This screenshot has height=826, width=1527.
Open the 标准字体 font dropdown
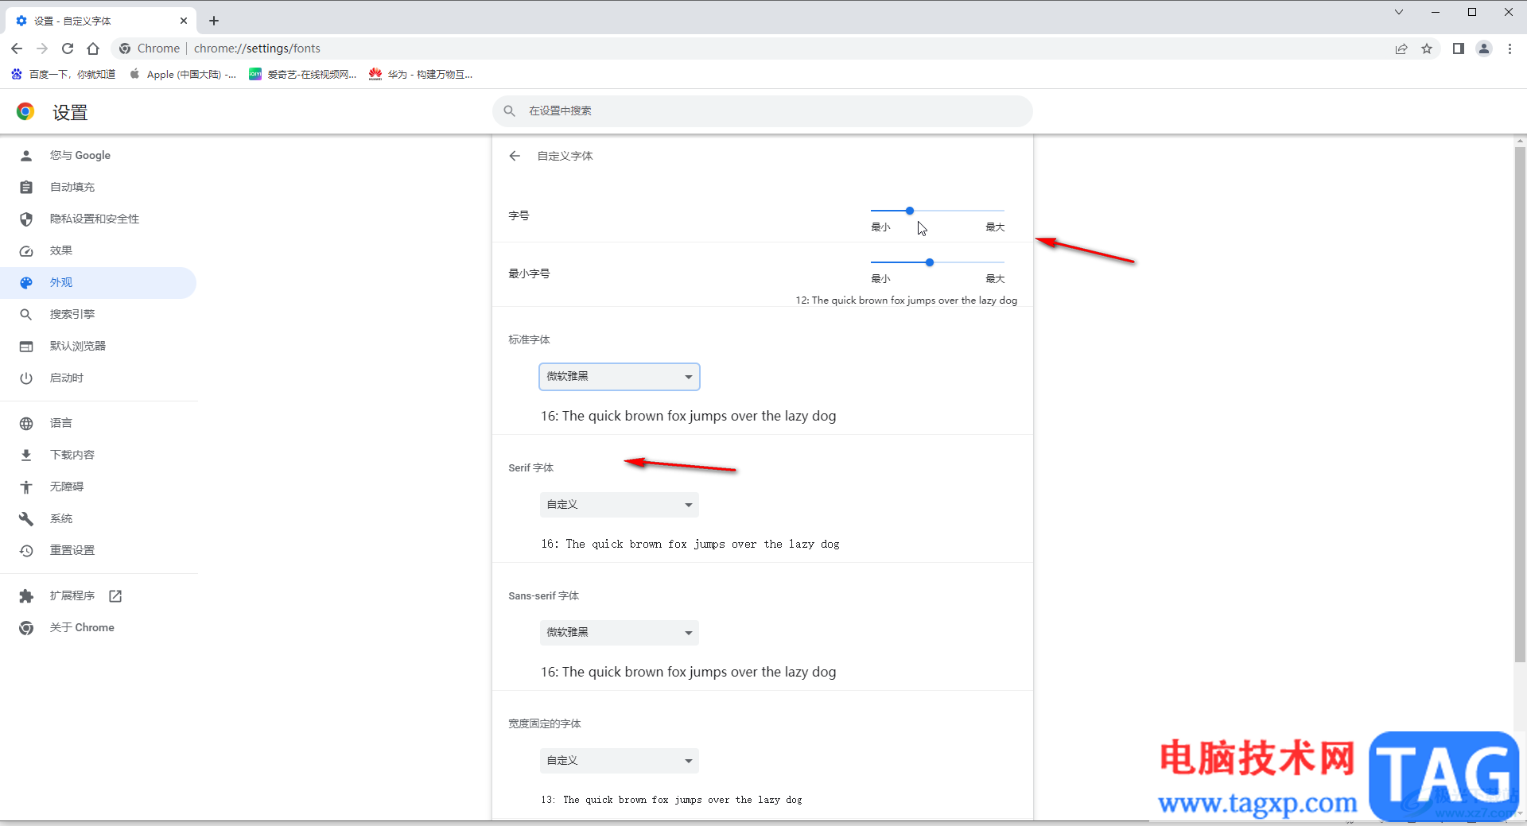(x=620, y=377)
